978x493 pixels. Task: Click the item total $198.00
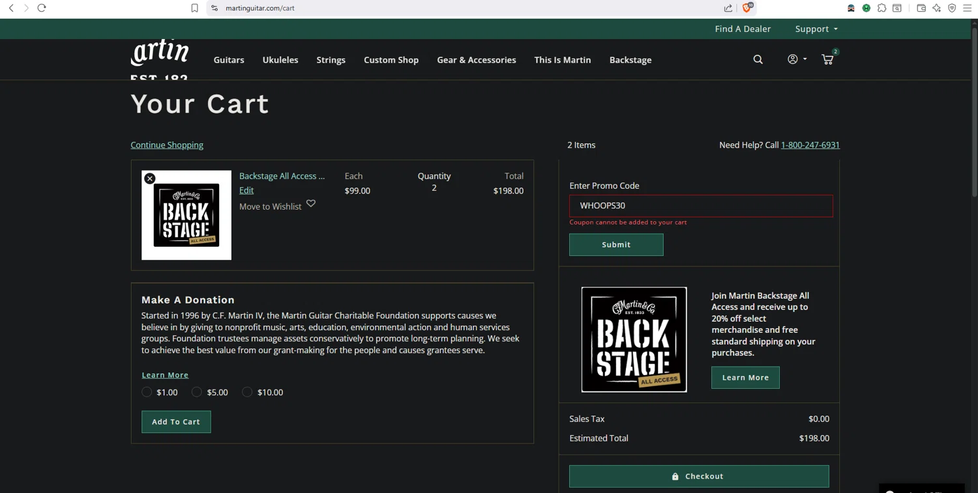(x=509, y=191)
